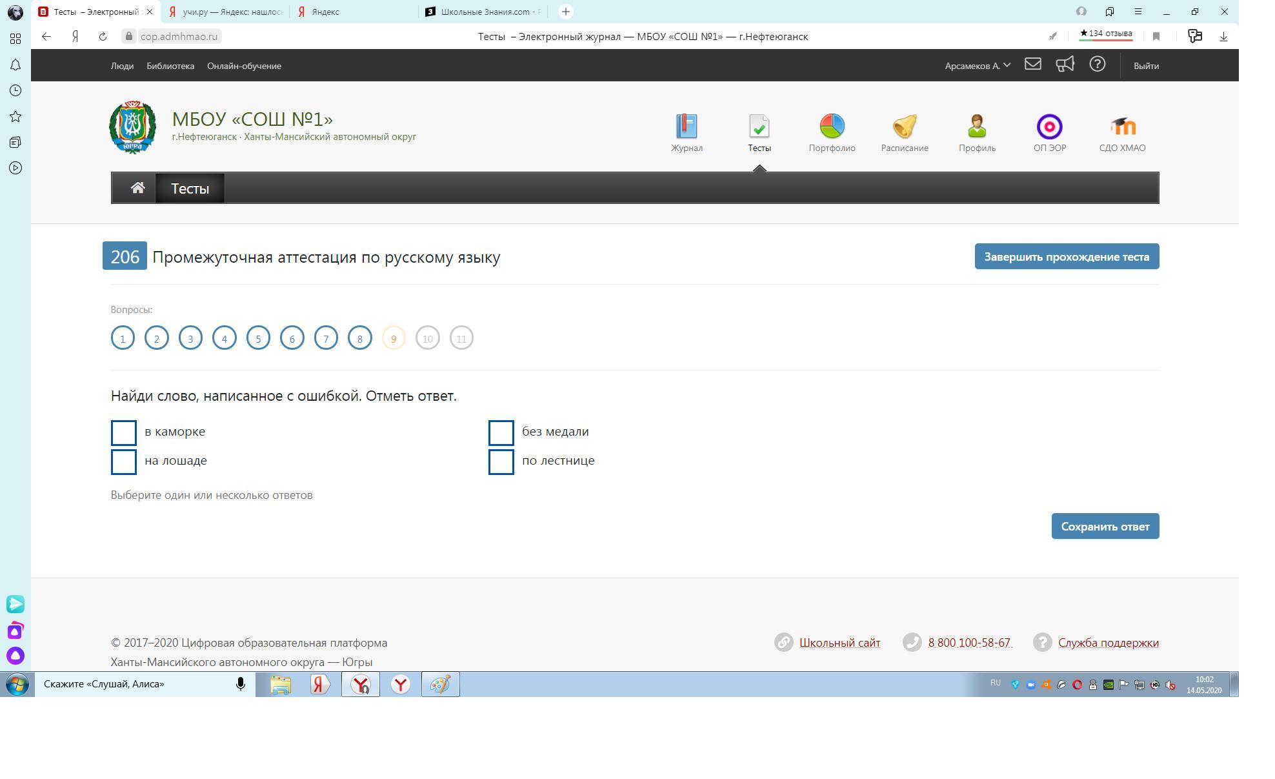1275x779 pixels.
Task: Tick the «по лестнице» checkbox
Action: 501,462
